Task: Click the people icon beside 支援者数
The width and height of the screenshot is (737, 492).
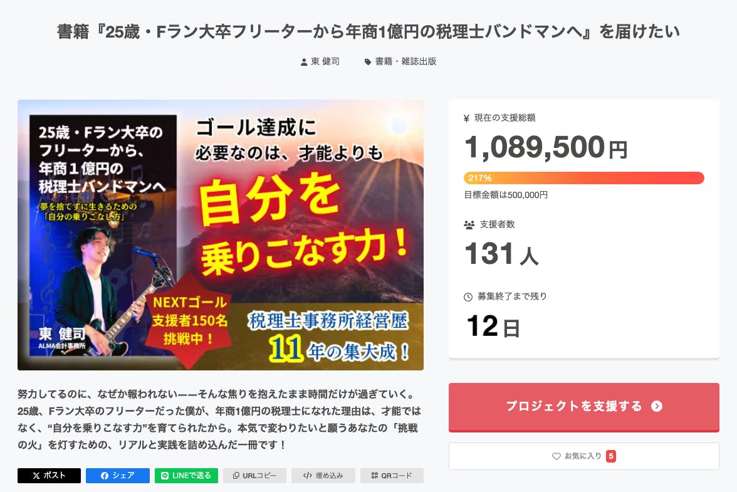Action: (x=469, y=224)
